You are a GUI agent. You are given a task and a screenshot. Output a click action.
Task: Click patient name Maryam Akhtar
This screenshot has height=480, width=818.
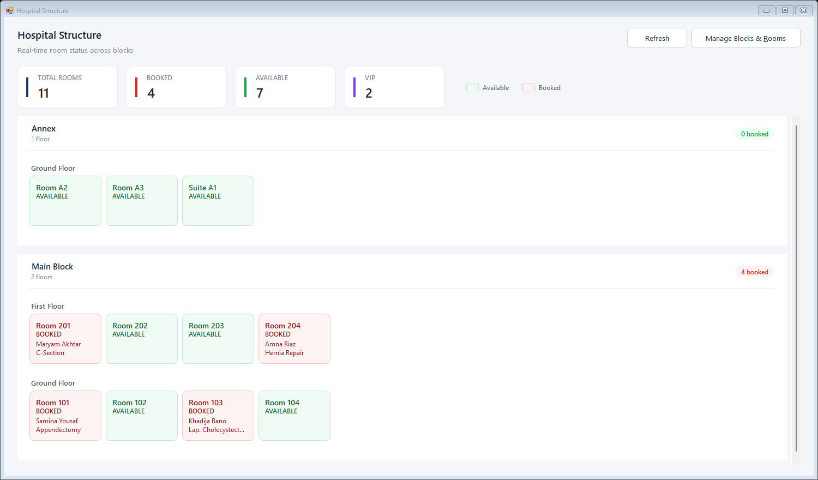tap(58, 344)
